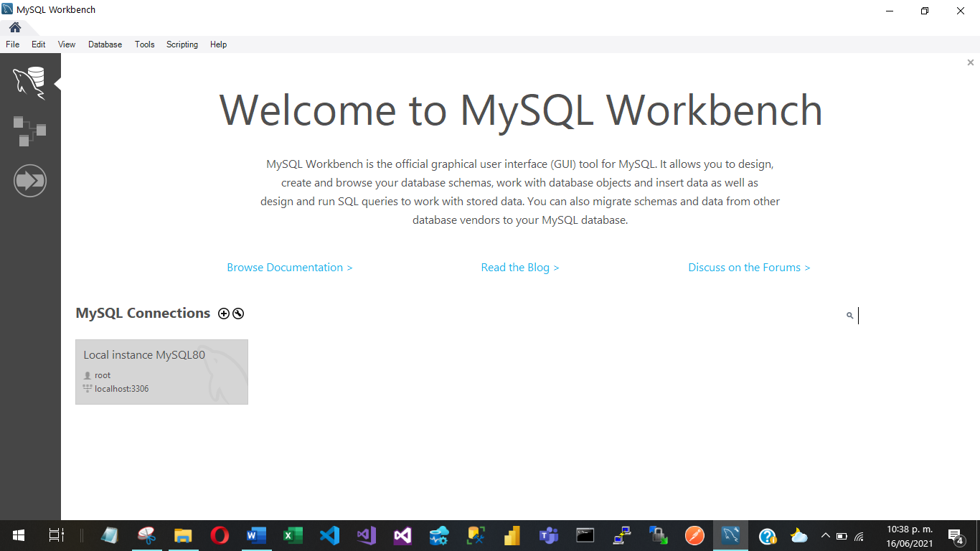This screenshot has height=551, width=980.
Task: Show hidden system tray icons
Action: click(x=825, y=535)
